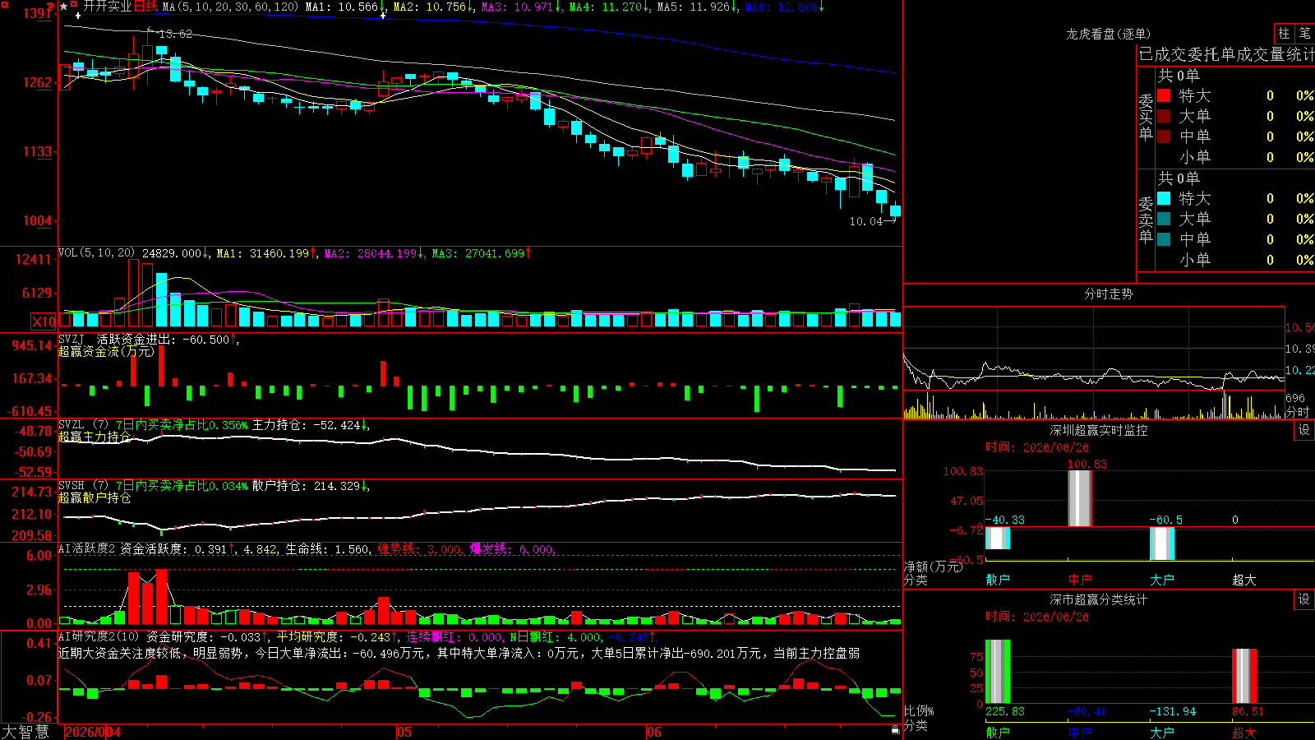Click the teal 大单 sell-order swatch

(x=1164, y=219)
